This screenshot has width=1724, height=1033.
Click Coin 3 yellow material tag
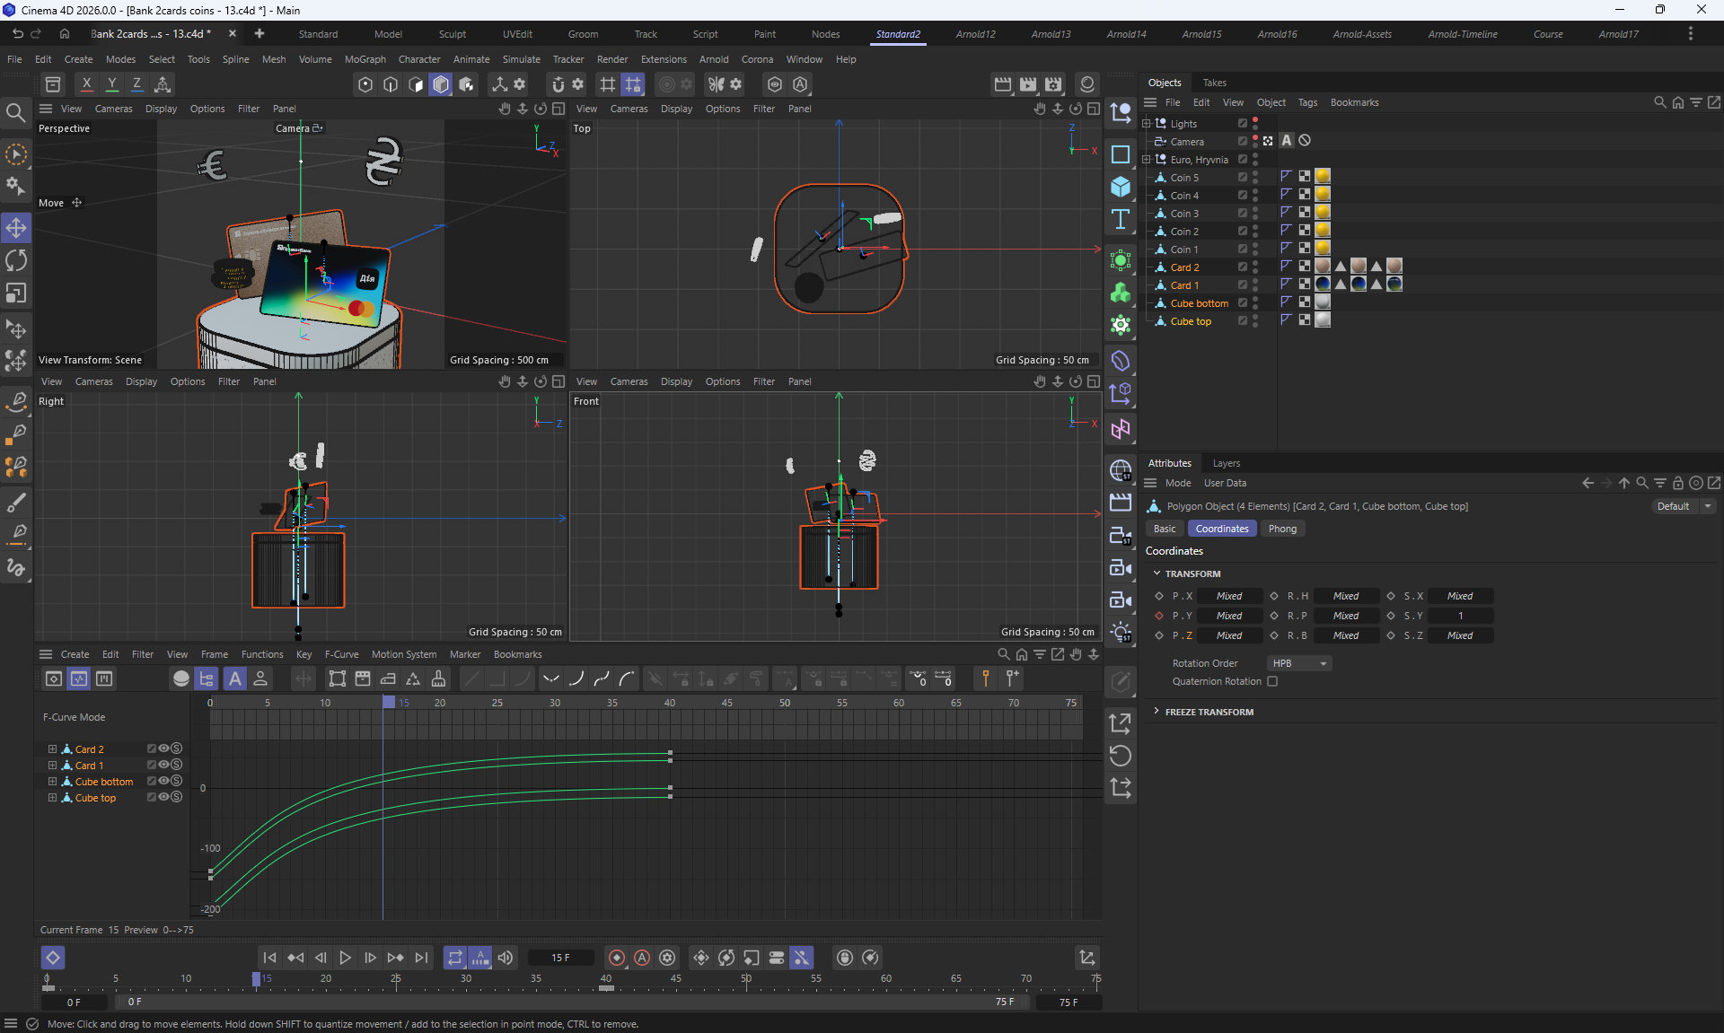pos(1323,213)
